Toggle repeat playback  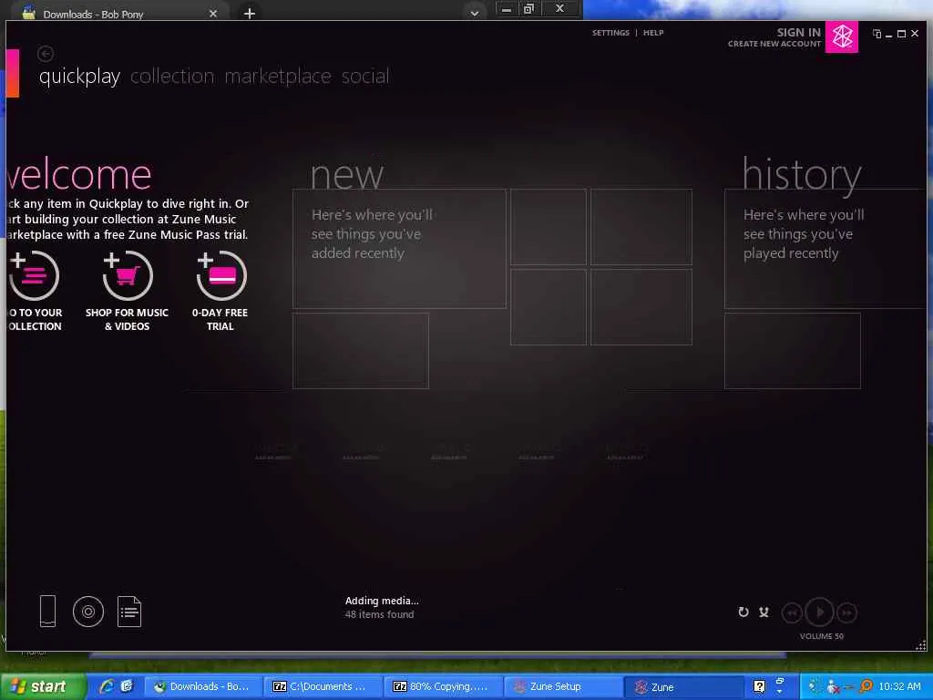pyautogui.click(x=743, y=612)
